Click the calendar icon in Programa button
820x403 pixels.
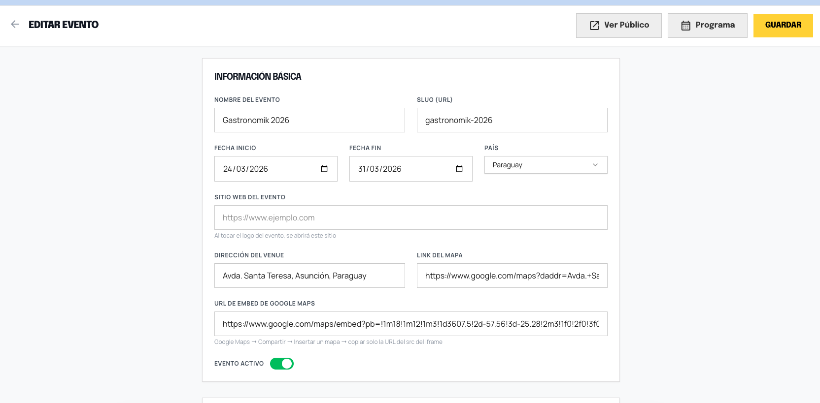click(685, 26)
